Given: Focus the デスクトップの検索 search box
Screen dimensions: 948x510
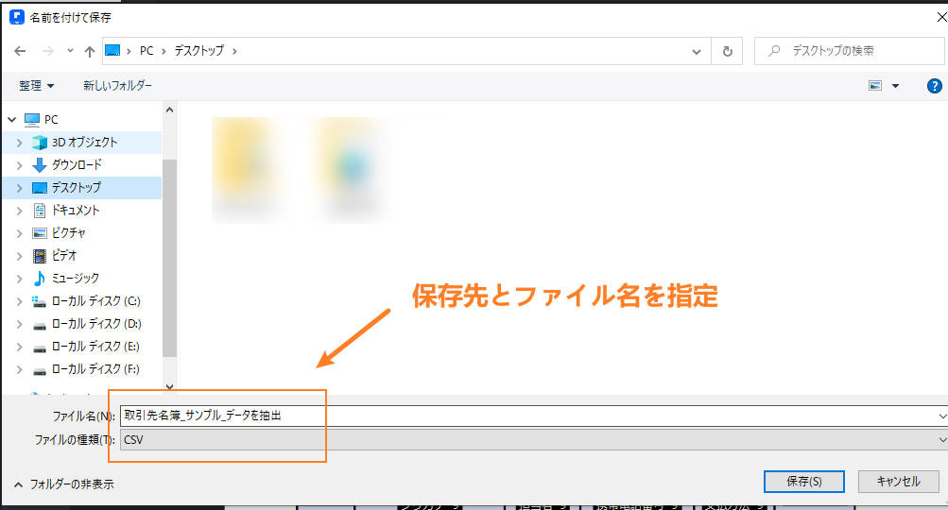Looking at the screenshot, I should coord(850,51).
